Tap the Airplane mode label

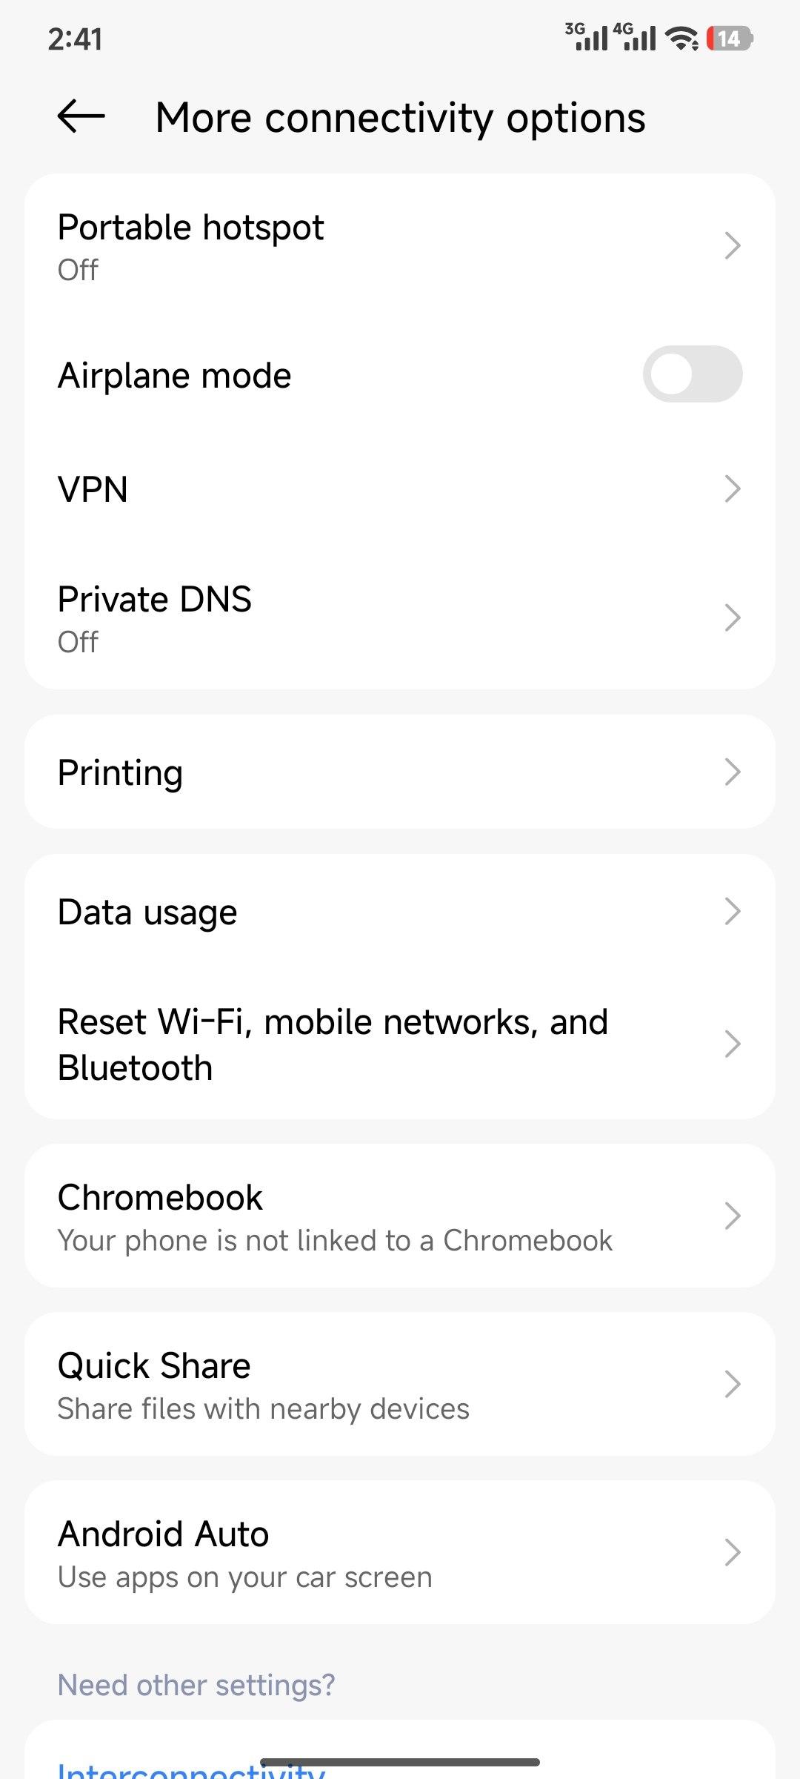(175, 375)
